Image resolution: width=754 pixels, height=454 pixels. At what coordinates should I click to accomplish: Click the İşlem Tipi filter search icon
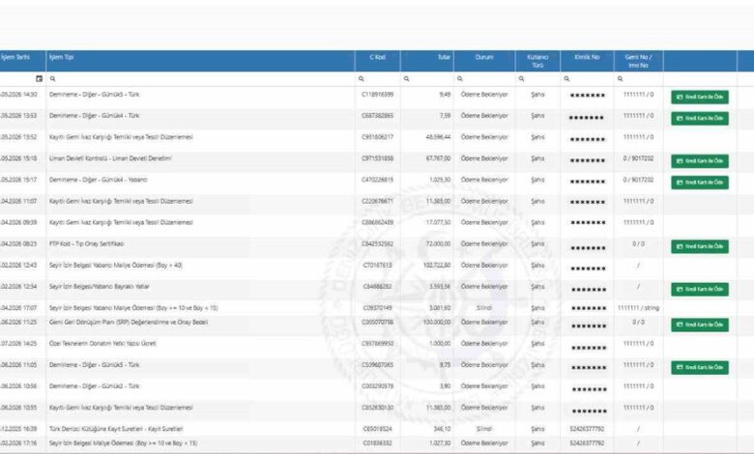click(53, 79)
